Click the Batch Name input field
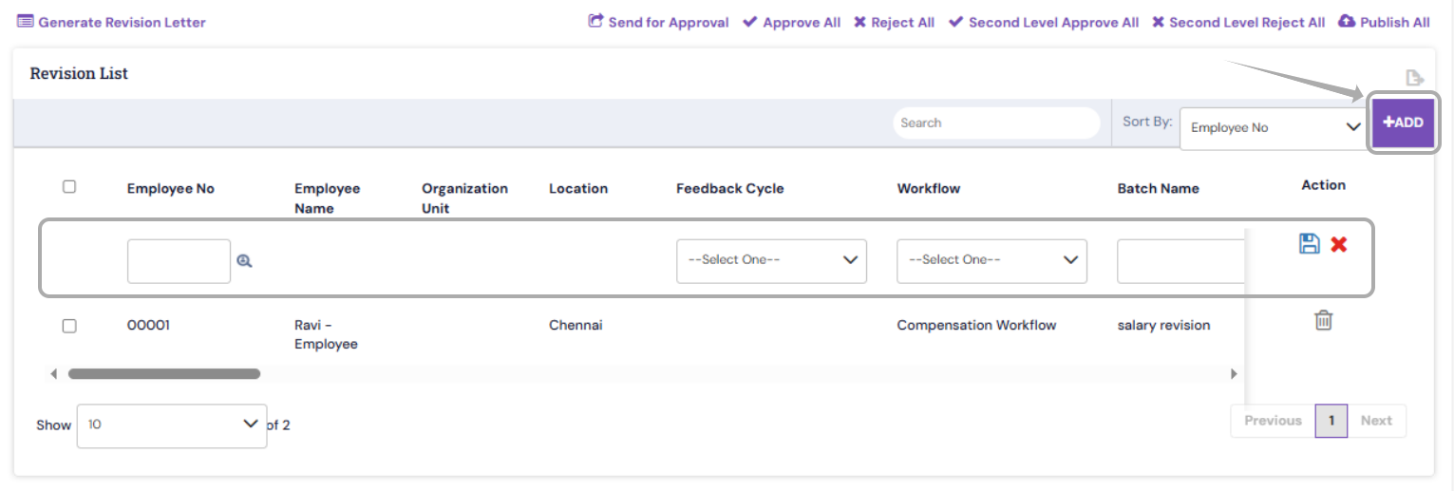The width and height of the screenshot is (1454, 491). point(1180,261)
